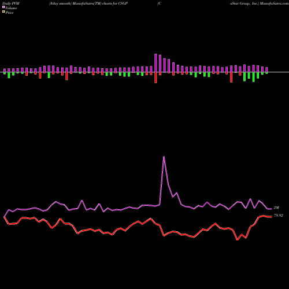The height and width of the screenshot is (289, 289).
Task: Click the tallest purple volume bar
Action: tap(155, 63)
